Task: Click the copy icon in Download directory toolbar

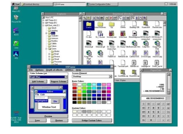Action: click(x=98, y=18)
